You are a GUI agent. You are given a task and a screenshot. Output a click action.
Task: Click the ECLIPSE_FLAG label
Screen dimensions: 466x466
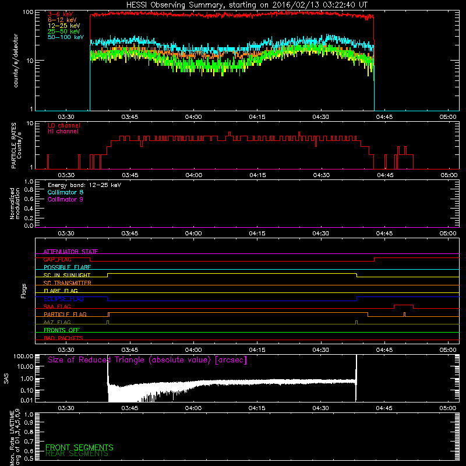(x=63, y=299)
